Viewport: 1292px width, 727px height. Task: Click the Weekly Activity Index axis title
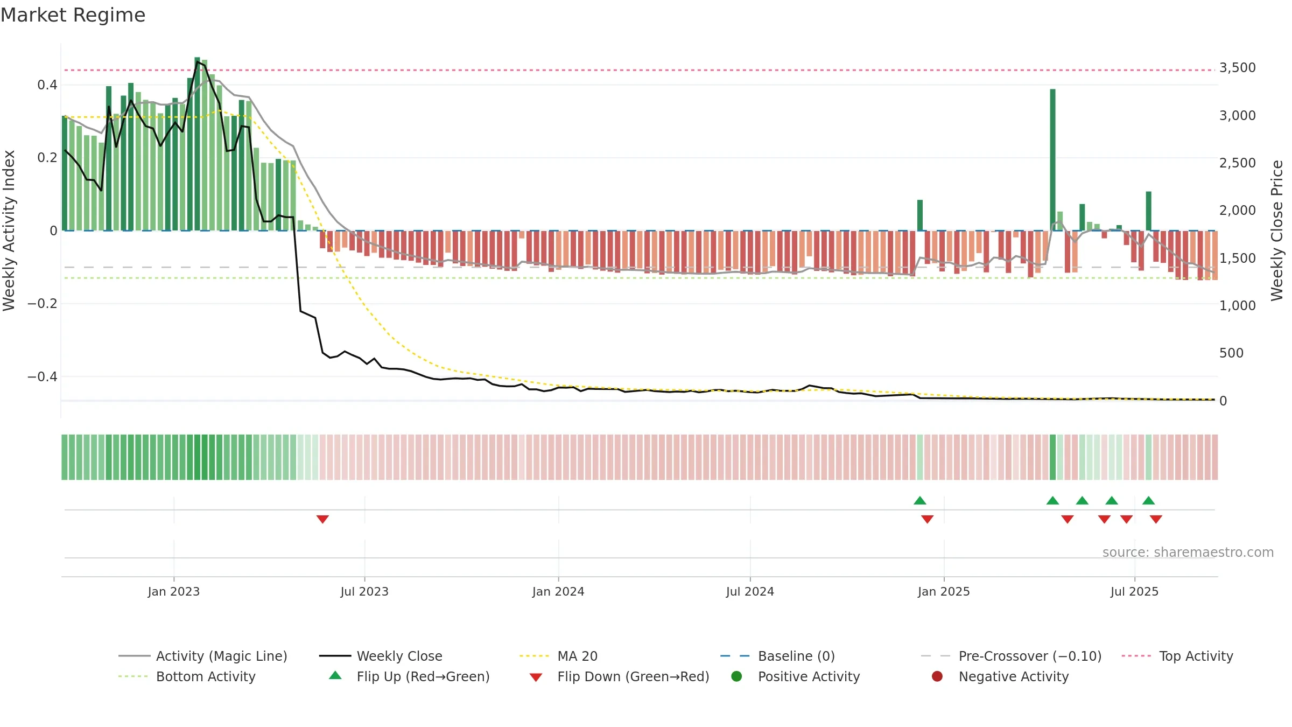(9, 230)
